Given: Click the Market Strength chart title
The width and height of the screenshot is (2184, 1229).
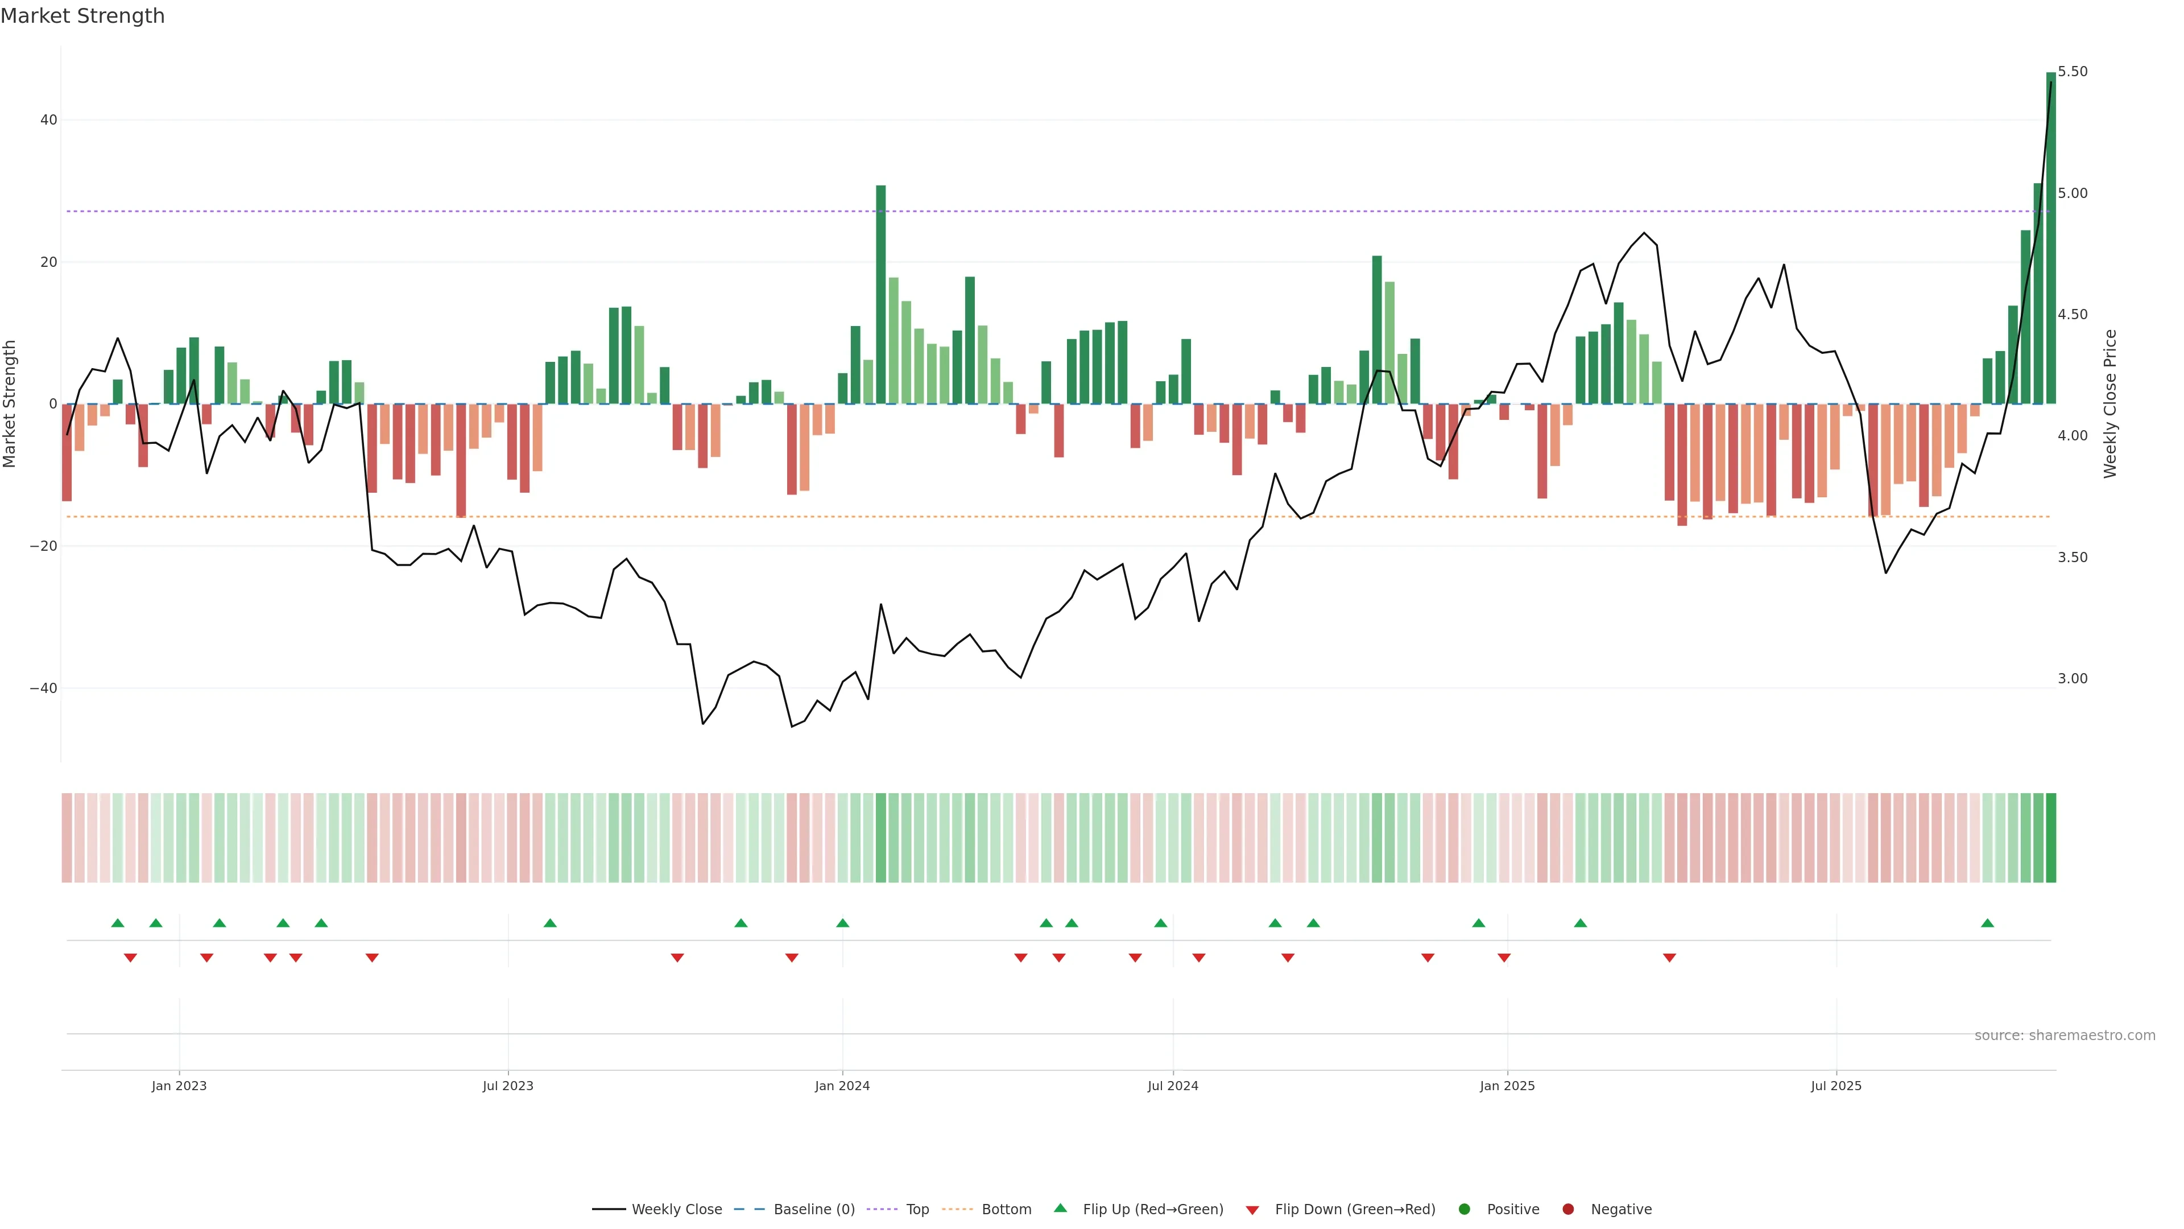Looking at the screenshot, I should click(x=82, y=16).
